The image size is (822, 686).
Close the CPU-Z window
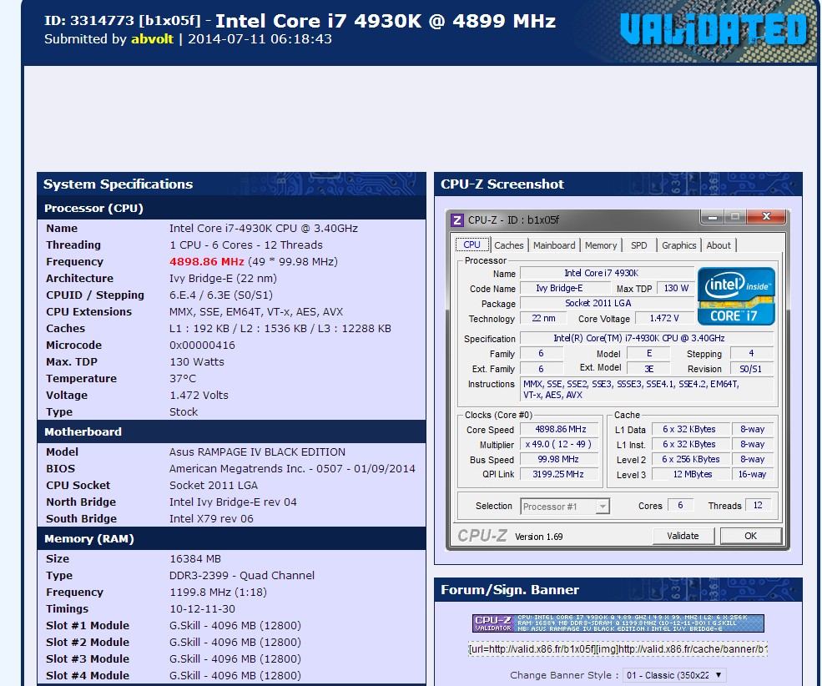click(766, 216)
